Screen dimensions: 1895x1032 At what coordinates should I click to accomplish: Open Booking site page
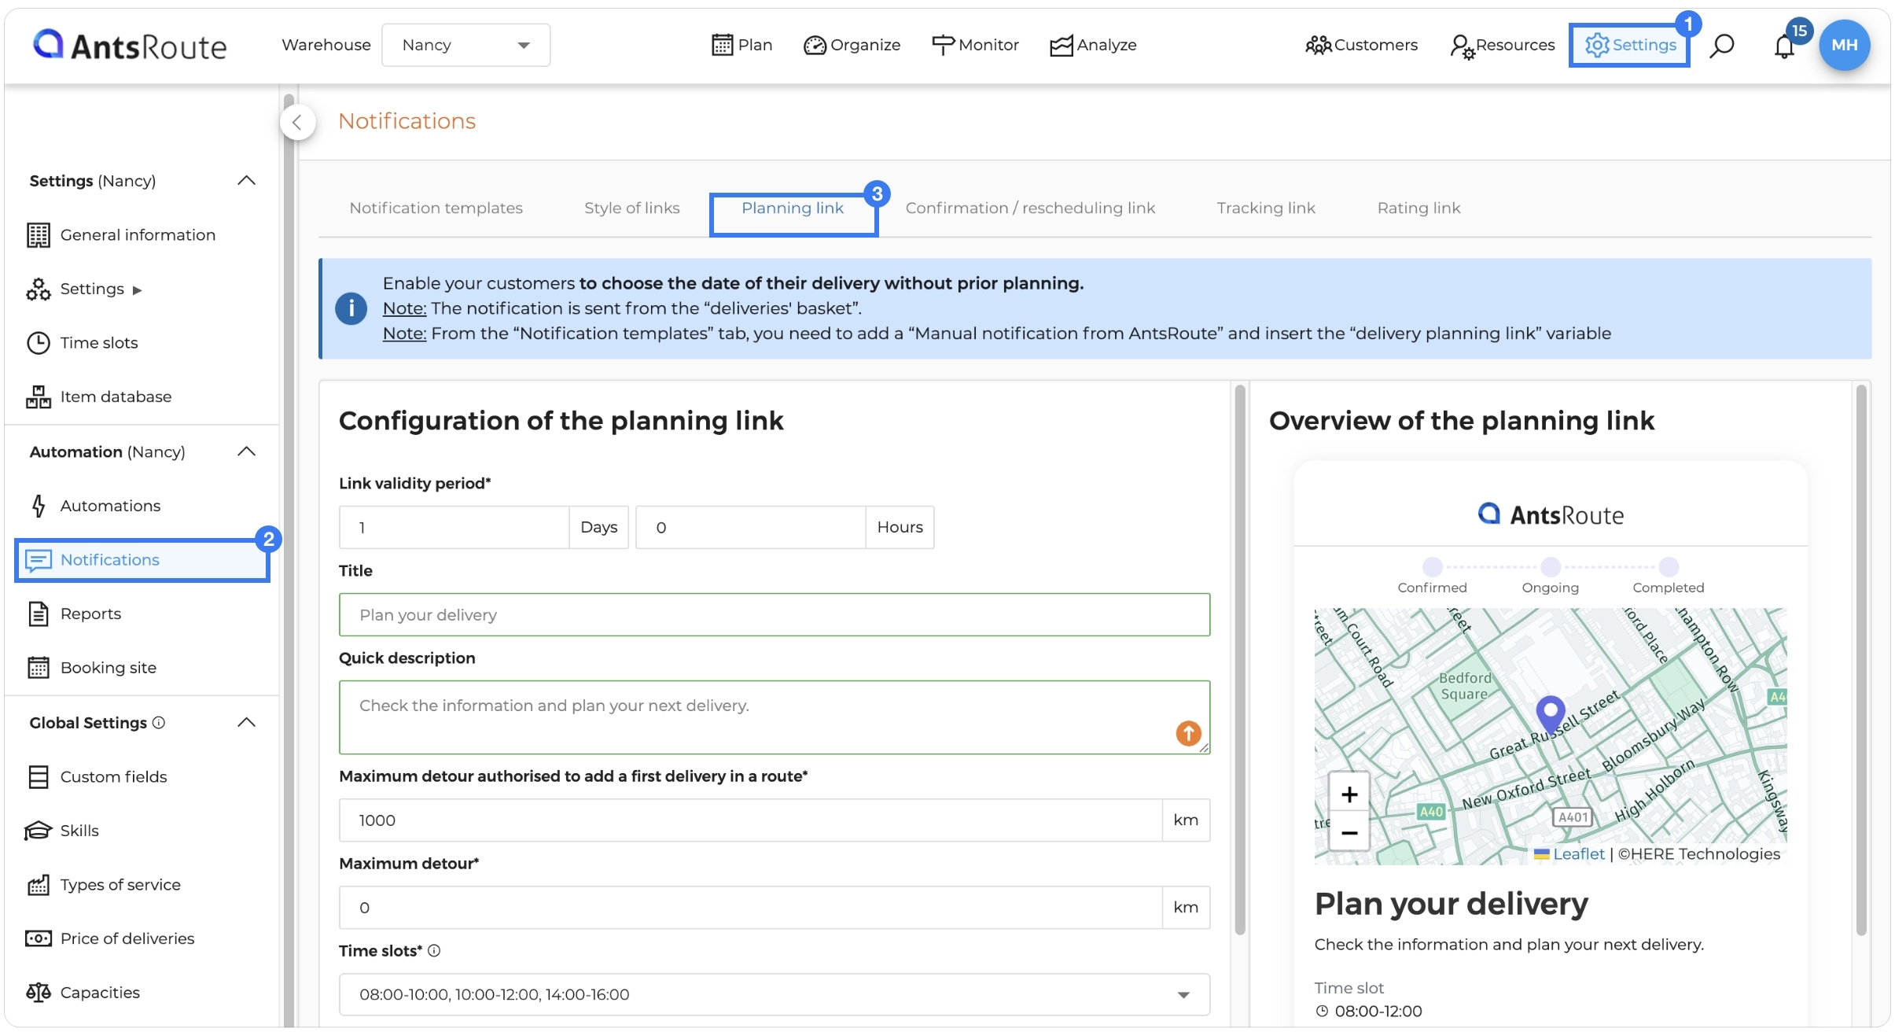(92, 668)
